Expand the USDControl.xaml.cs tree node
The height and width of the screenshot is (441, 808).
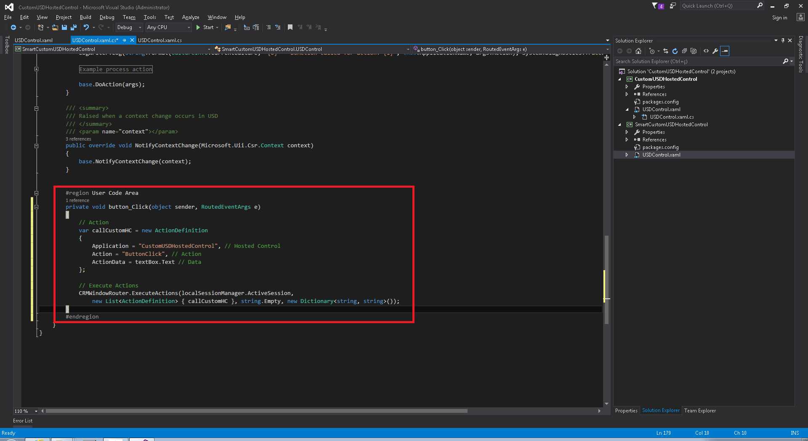click(x=635, y=117)
